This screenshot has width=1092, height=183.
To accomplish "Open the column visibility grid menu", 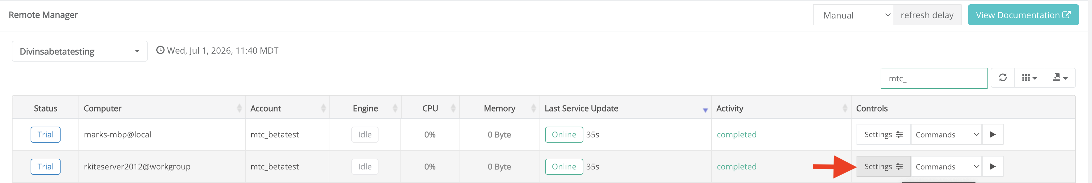I will click(x=1029, y=78).
